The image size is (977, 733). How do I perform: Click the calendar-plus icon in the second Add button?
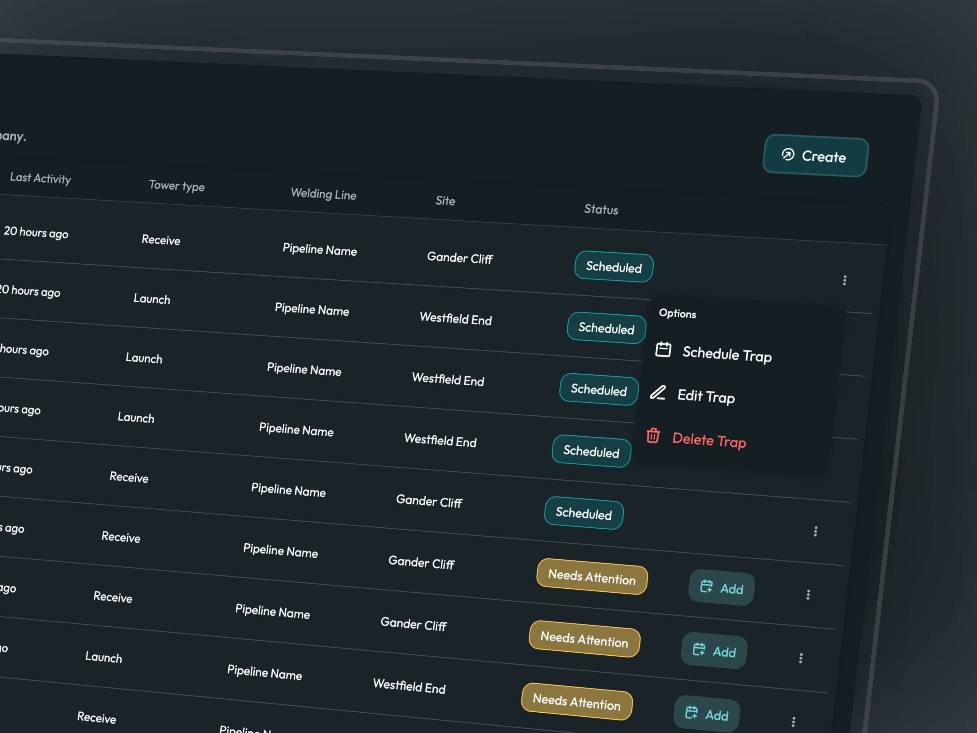(699, 649)
